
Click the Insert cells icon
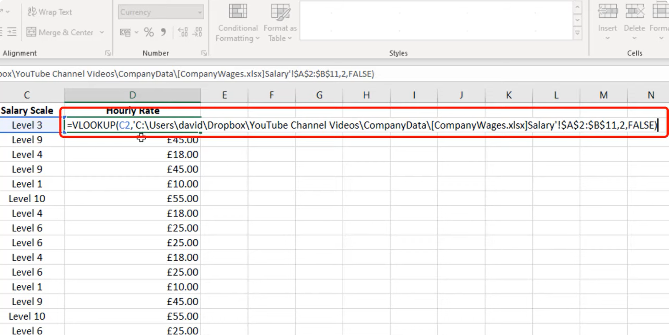607,11
